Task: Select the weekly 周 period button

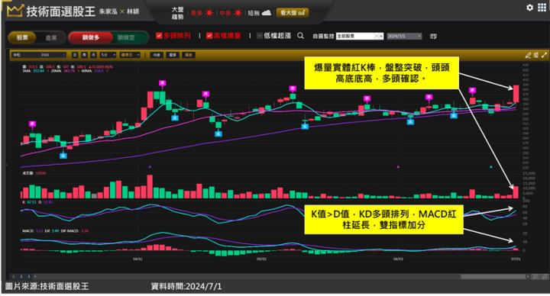Action: [x=84, y=55]
